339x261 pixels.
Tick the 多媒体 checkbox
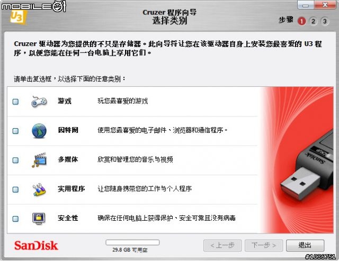pos(15,160)
